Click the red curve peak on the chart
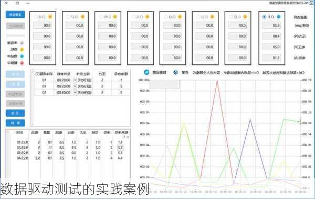315x199 pixels. (217, 80)
